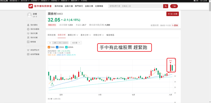211x103 pixels.
Task: Click the 5MA 31.82 value label
Action: click(52, 55)
